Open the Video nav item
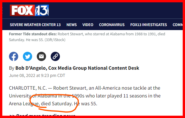Viewport: 185px width, 118px height. click(88, 25)
